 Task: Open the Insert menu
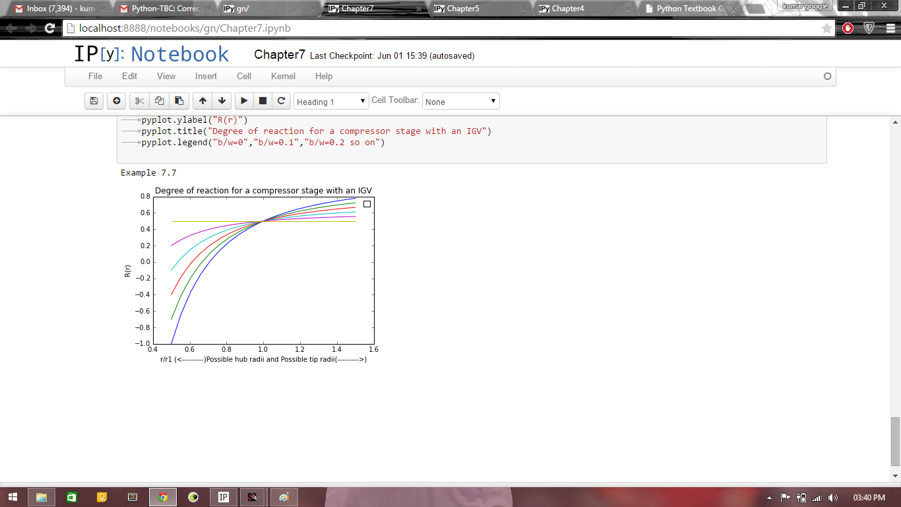click(206, 76)
